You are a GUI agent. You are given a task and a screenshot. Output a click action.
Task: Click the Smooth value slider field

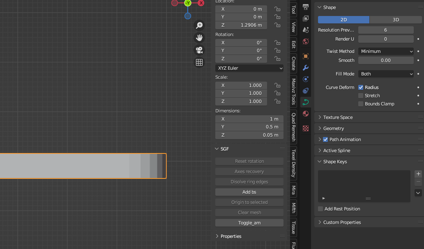point(386,60)
